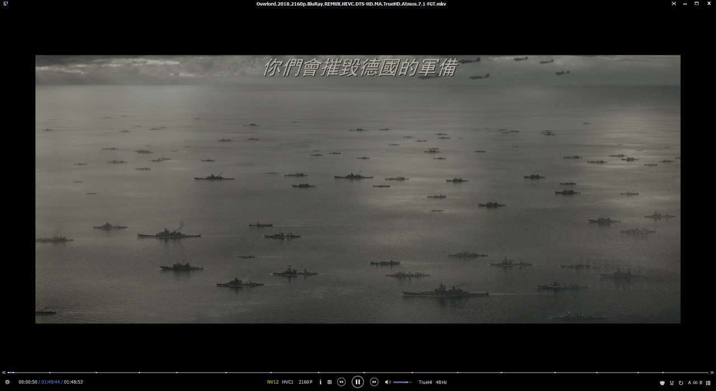Viewport: 716px width, 391px height.
Task: Click the 2160P resolution label
Action: coord(305,382)
